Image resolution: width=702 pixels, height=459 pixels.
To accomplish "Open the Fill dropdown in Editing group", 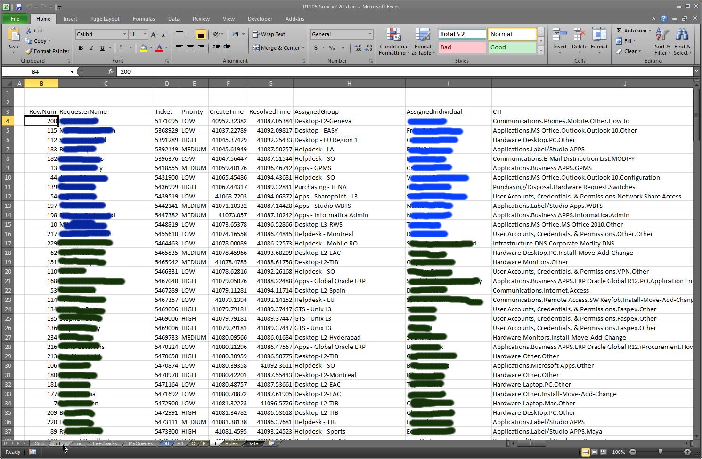I will tap(626, 41).
